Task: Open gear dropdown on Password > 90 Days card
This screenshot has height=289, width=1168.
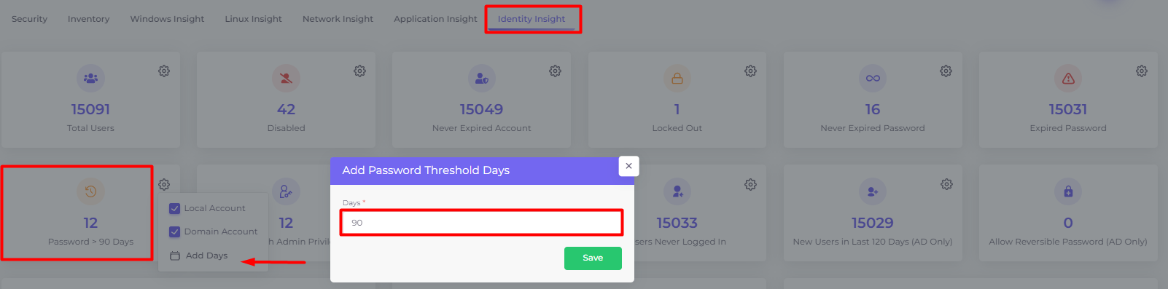Action: [164, 184]
